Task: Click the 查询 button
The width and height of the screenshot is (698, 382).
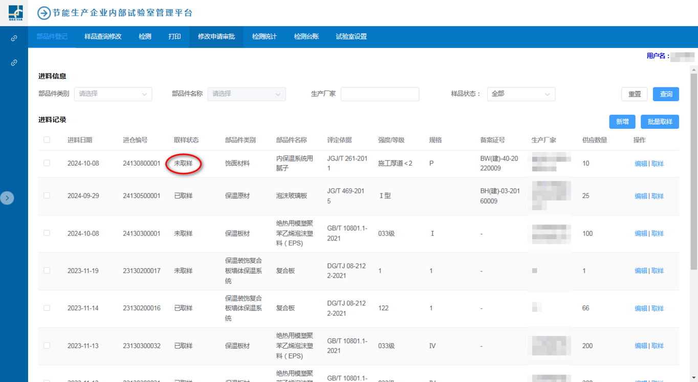Action: pos(666,94)
